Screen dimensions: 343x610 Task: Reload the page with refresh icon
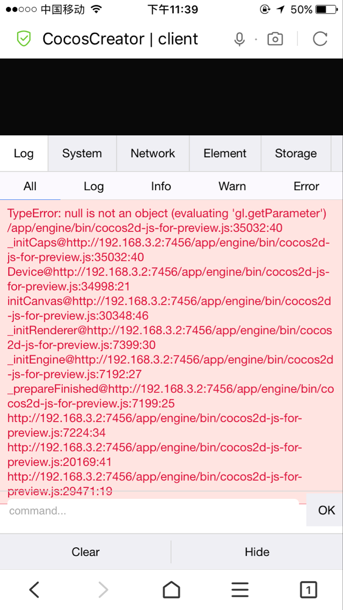pos(320,39)
